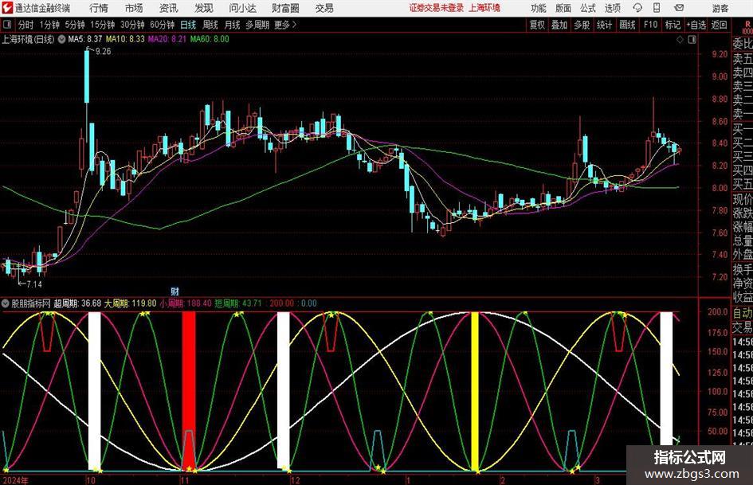The width and height of the screenshot is (753, 485).
Task: Click the 复权 toolbar button
Action: [537, 25]
